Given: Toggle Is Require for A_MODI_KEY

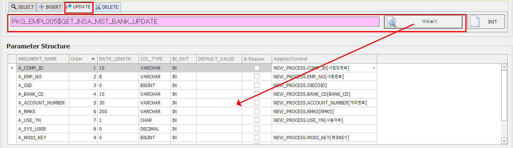Looking at the screenshot, I should pos(257,137).
